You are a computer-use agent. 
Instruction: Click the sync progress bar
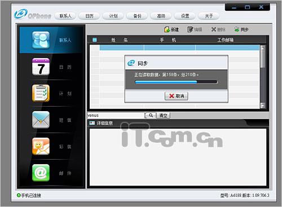(x=176, y=82)
